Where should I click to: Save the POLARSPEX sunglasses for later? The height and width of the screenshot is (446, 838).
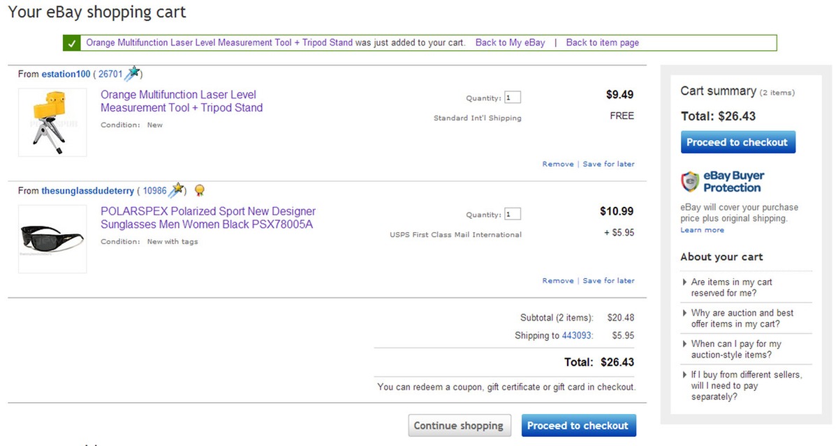[x=608, y=281]
